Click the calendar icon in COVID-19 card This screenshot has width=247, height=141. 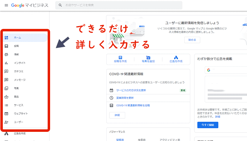112,90
